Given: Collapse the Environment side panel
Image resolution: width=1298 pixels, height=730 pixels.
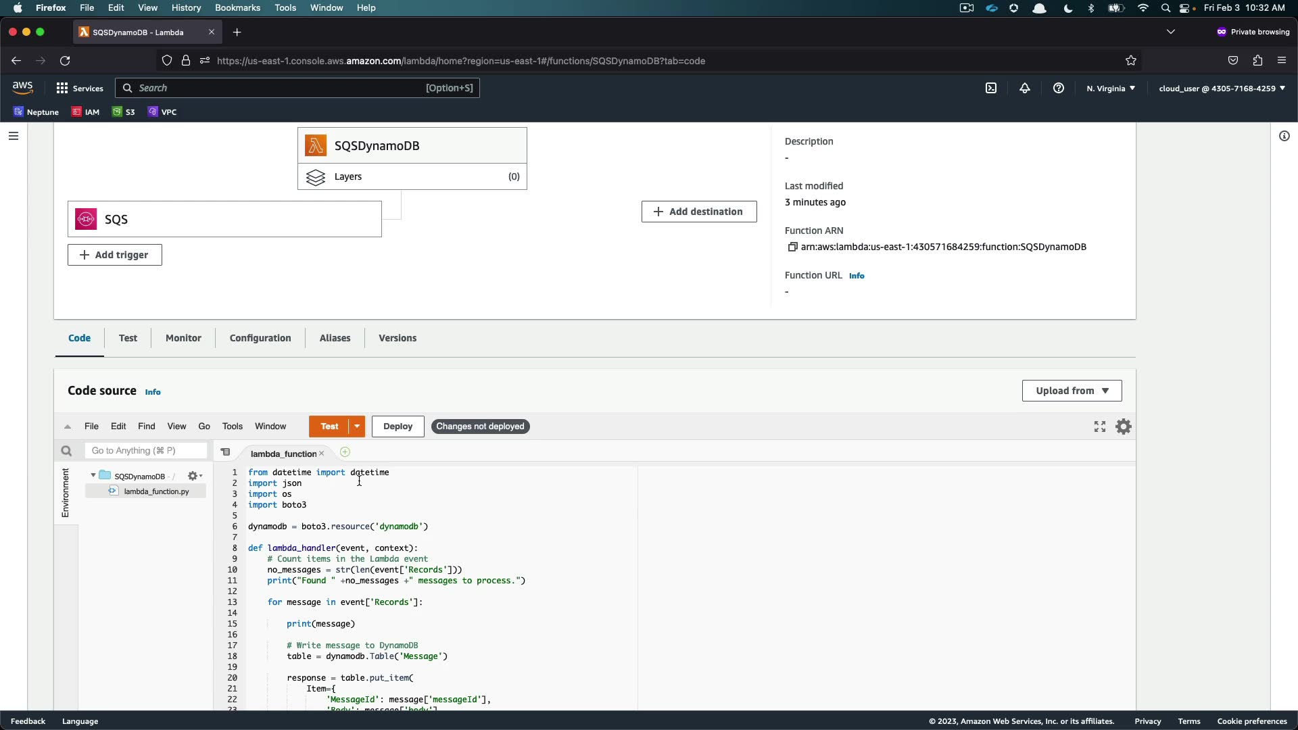Looking at the screenshot, I should (x=66, y=493).
